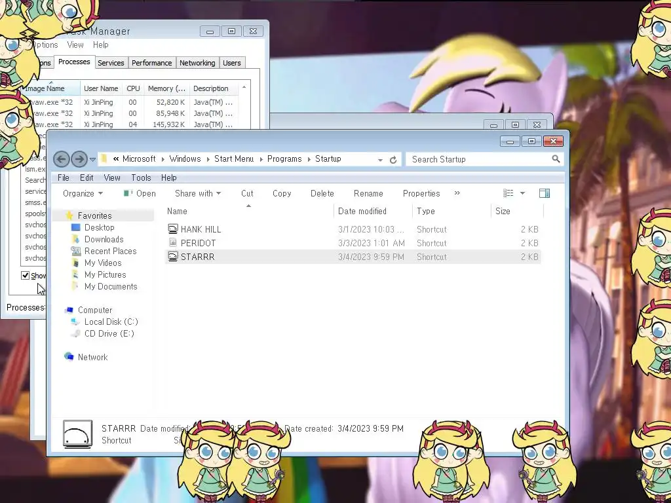Open the File menu in Explorer

click(x=64, y=177)
